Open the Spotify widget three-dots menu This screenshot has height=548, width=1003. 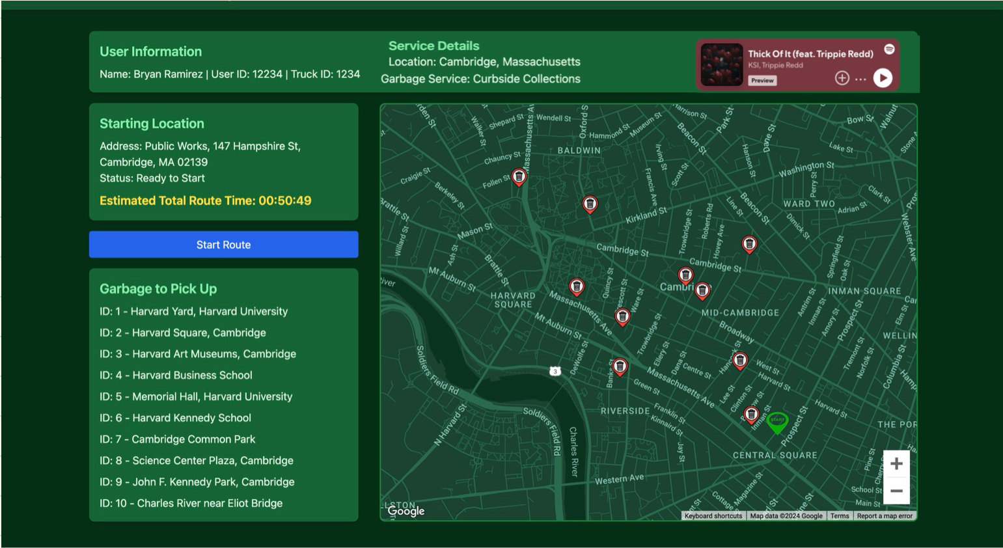click(x=860, y=79)
